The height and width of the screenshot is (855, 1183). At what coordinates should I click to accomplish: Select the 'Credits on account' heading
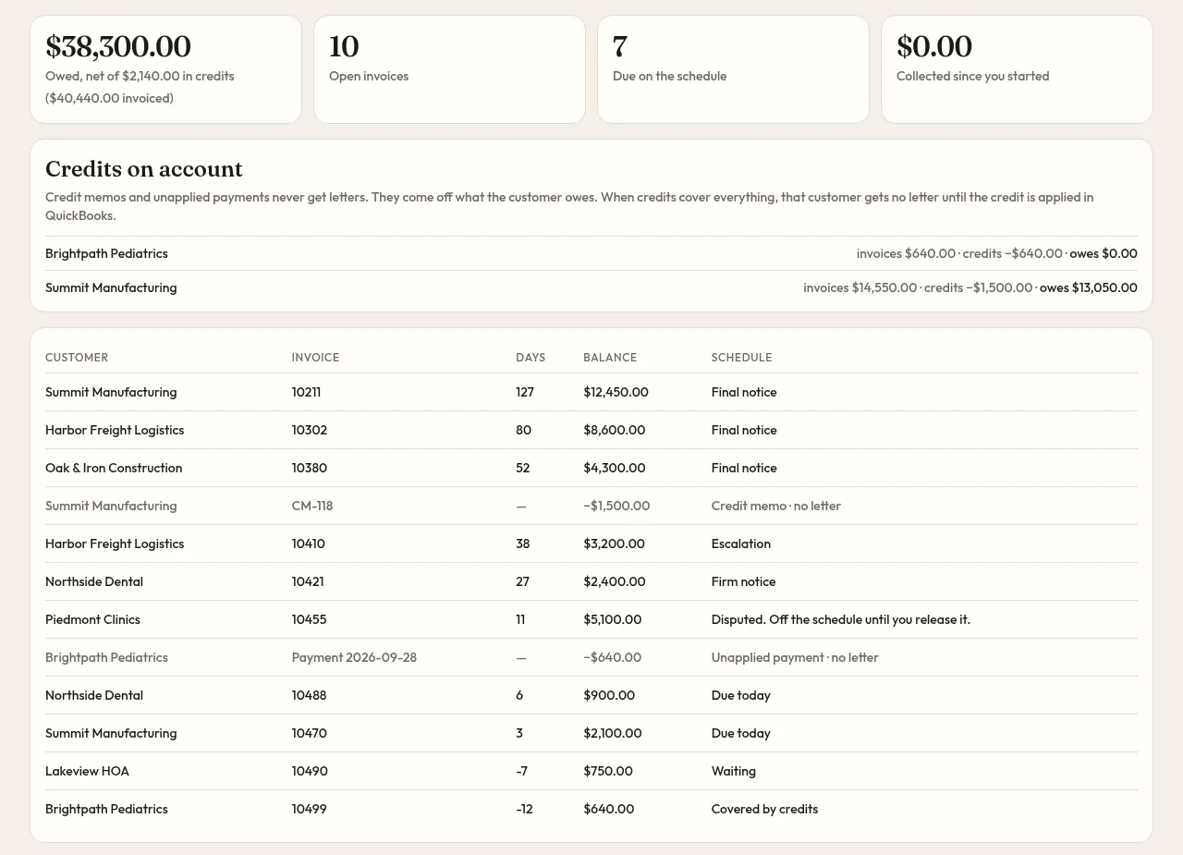(x=144, y=169)
